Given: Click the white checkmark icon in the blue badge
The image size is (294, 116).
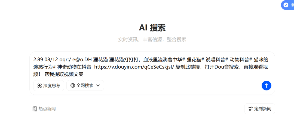Looking at the screenshot, I should coord(286,5).
